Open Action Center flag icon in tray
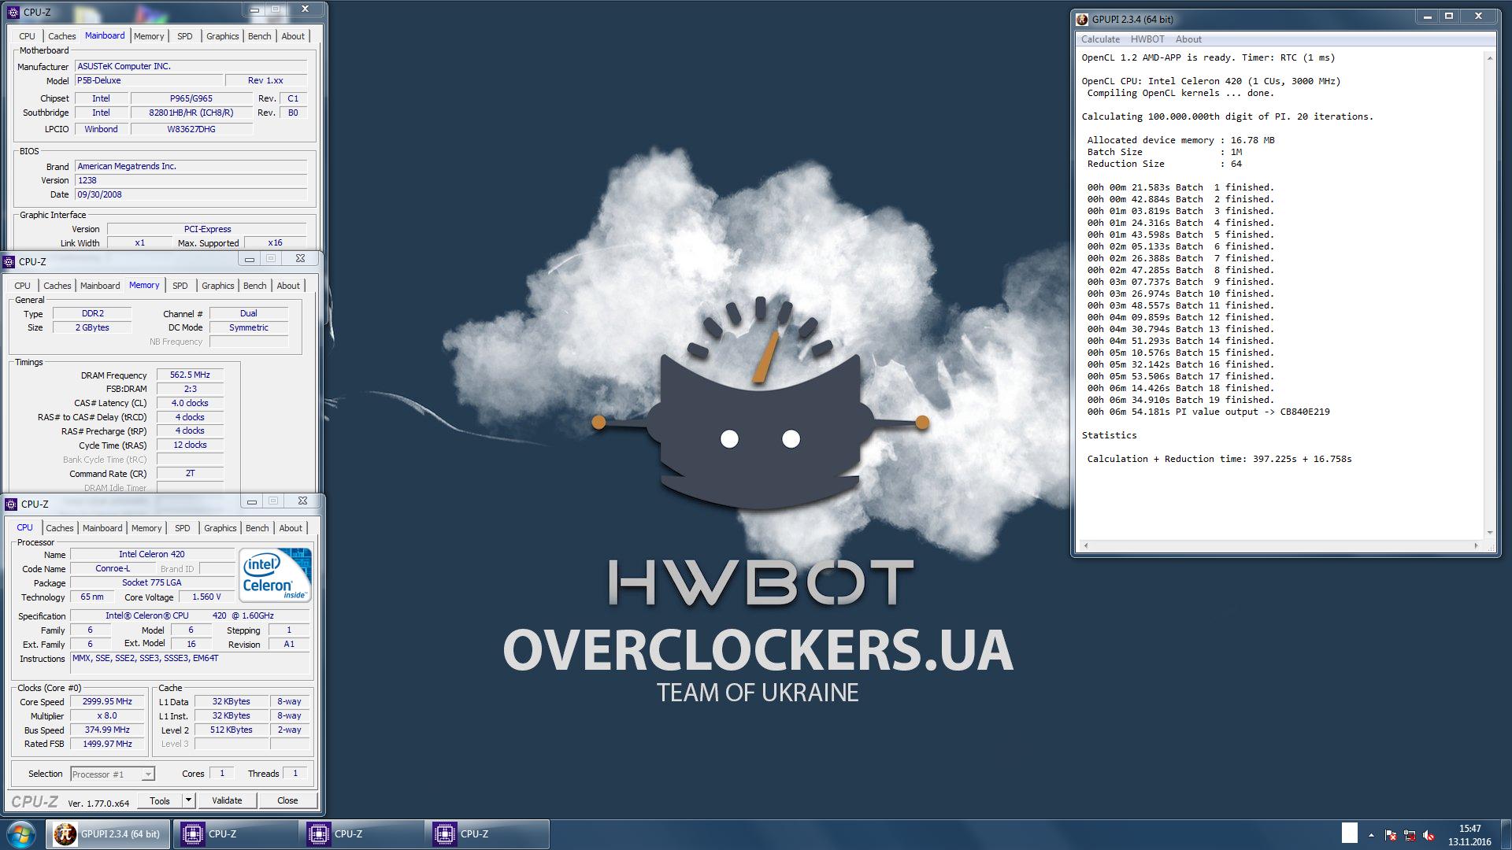 click(x=1391, y=835)
